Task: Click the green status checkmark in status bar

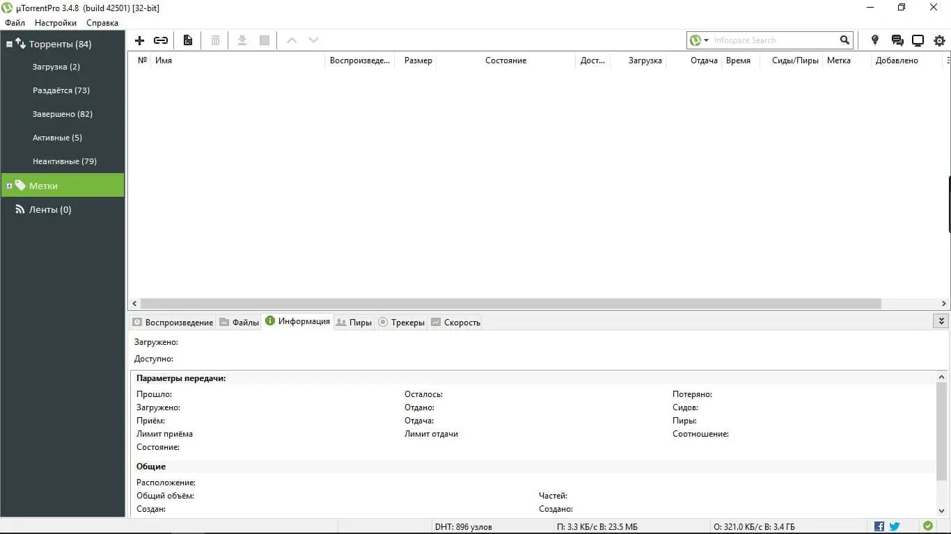Action: pos(927,526)
